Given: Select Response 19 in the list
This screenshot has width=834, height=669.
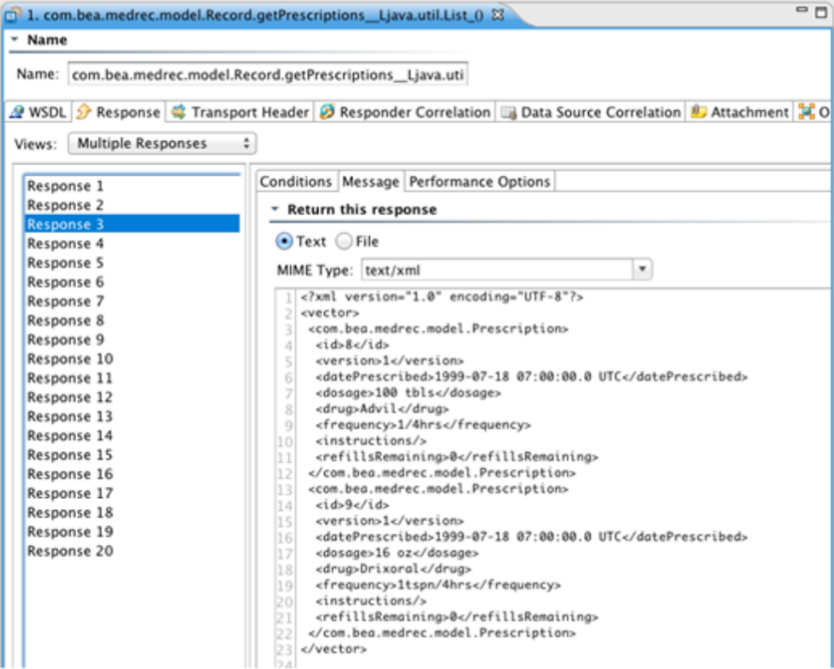Looking at the screenshot, I should pyautogui.click(x=132, y=532).
